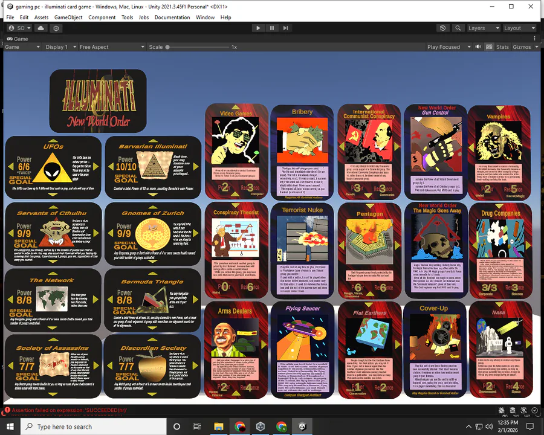Open the Component menu
This screenshot has width=544, height=435.
coord(102,18)
